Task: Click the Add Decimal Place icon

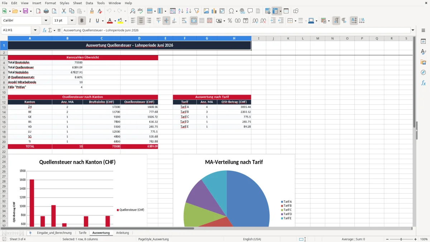Action: point(255,21)
